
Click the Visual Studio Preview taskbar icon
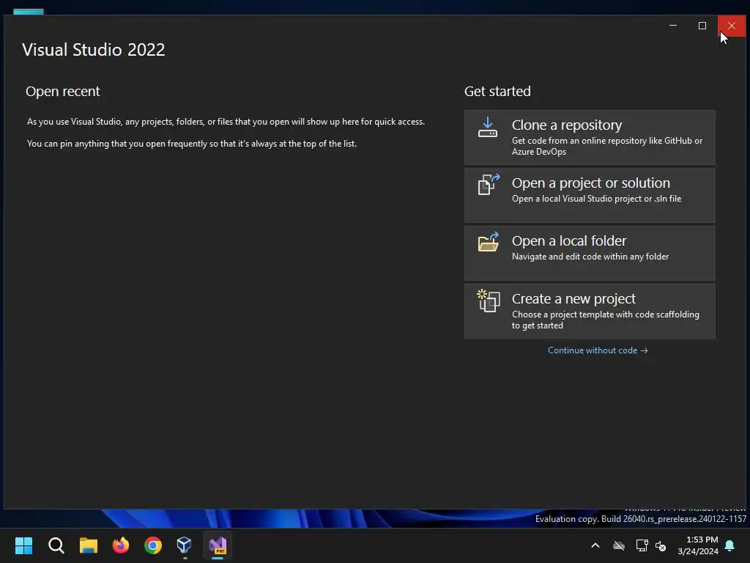(218, 545)
